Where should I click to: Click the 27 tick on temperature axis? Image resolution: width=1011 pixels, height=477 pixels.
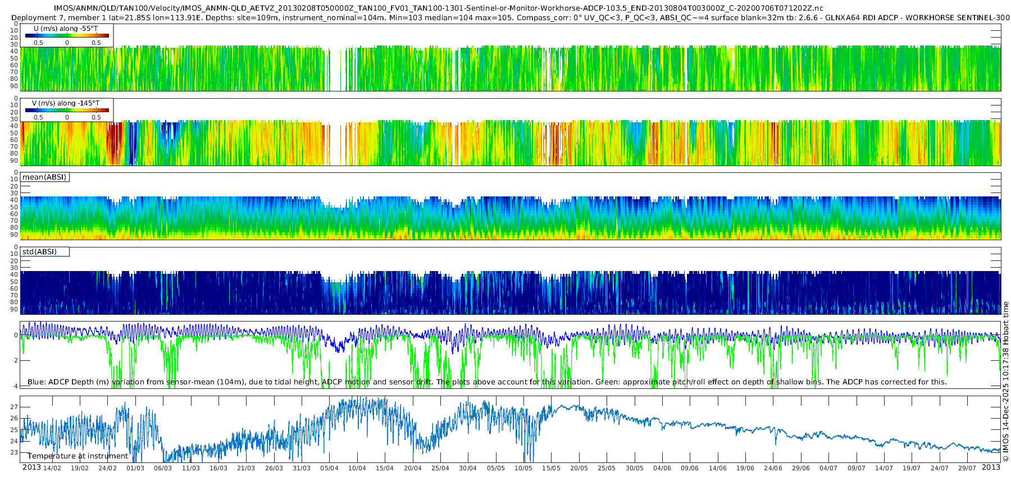click(x=14, y=407)
